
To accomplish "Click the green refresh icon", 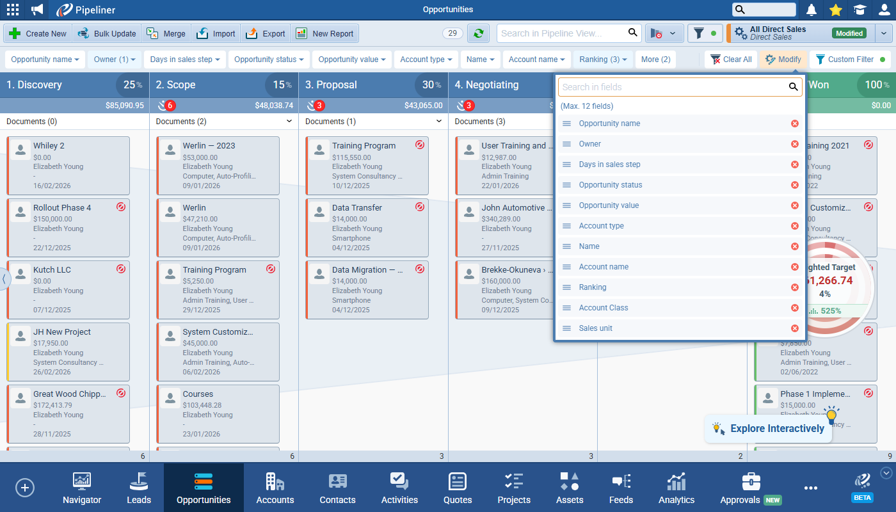I will 478,33.
